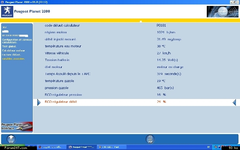Click highlighted RCO régulateur débit label
This screenshot has height=150, width=240.
coord(61,102)
